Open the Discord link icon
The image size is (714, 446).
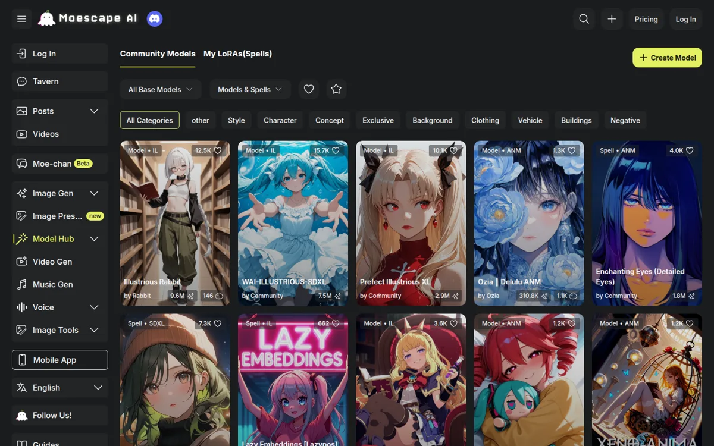155,19
